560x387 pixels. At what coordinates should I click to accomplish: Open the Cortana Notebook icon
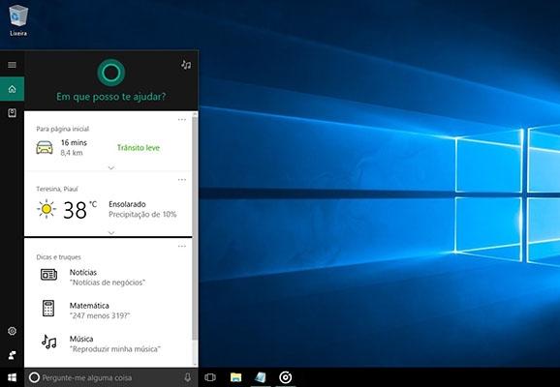tap(12, 113)
